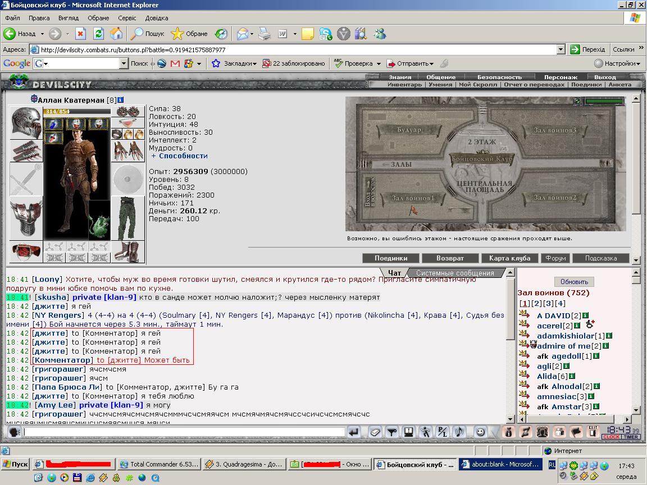The width and height of the screenshot is (647, 485).
Task: Click the chat sound speaker icon
Action: pos(458,432)
